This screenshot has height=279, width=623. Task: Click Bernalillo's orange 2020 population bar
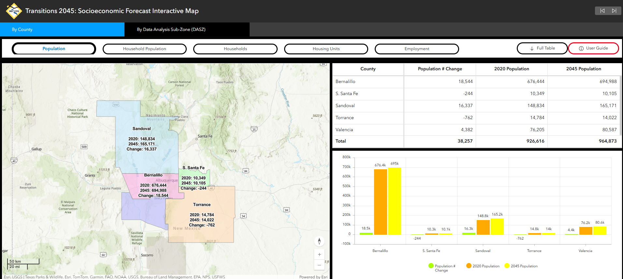point(380,202)
